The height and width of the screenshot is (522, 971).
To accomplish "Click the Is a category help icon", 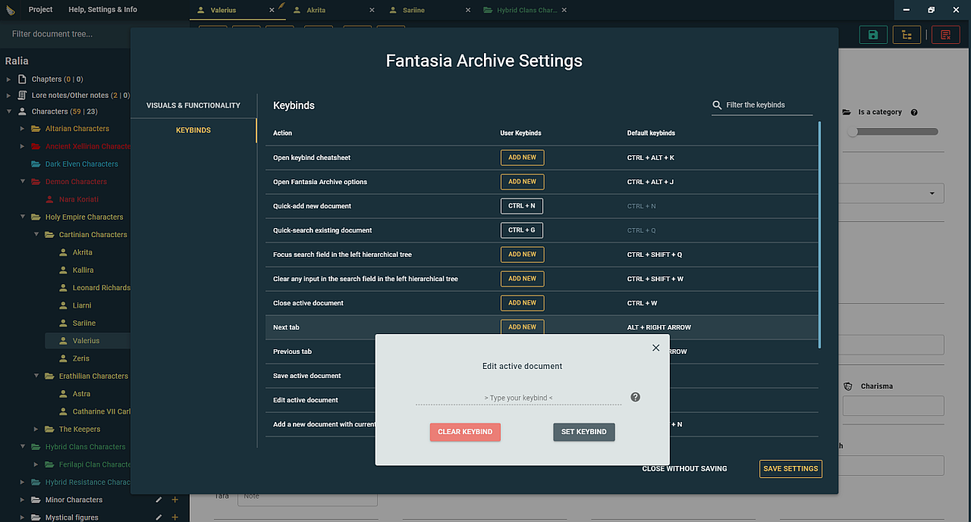I will (914, 112).
